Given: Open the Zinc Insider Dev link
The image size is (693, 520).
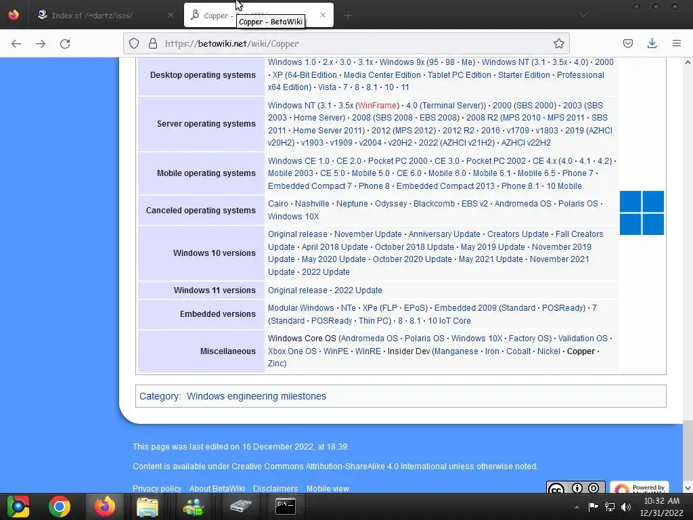Looking at the screenshot, I should tap(276, 364).
